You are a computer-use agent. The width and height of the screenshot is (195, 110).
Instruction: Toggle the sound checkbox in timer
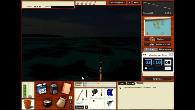[146, 68]
